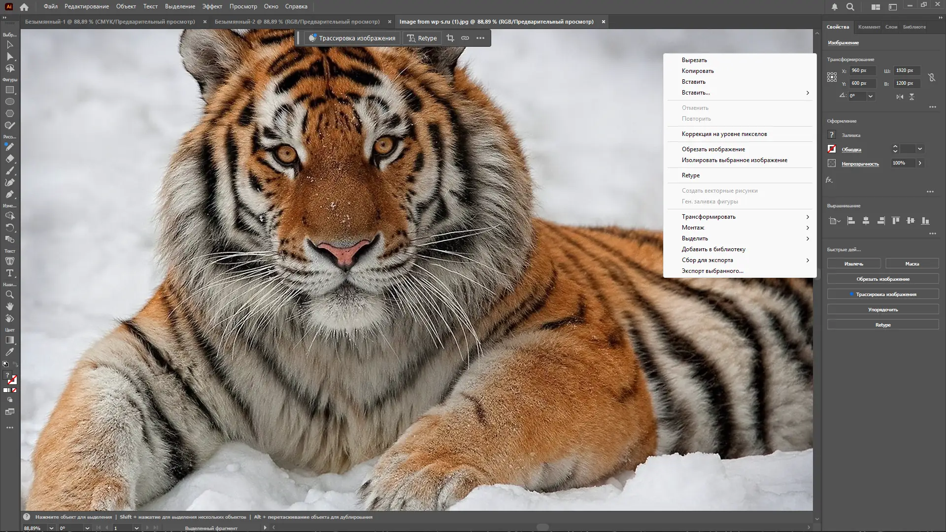Select the Type tool
The width and height of the screenshot is (946, 532).
click(x=10, y=273)
